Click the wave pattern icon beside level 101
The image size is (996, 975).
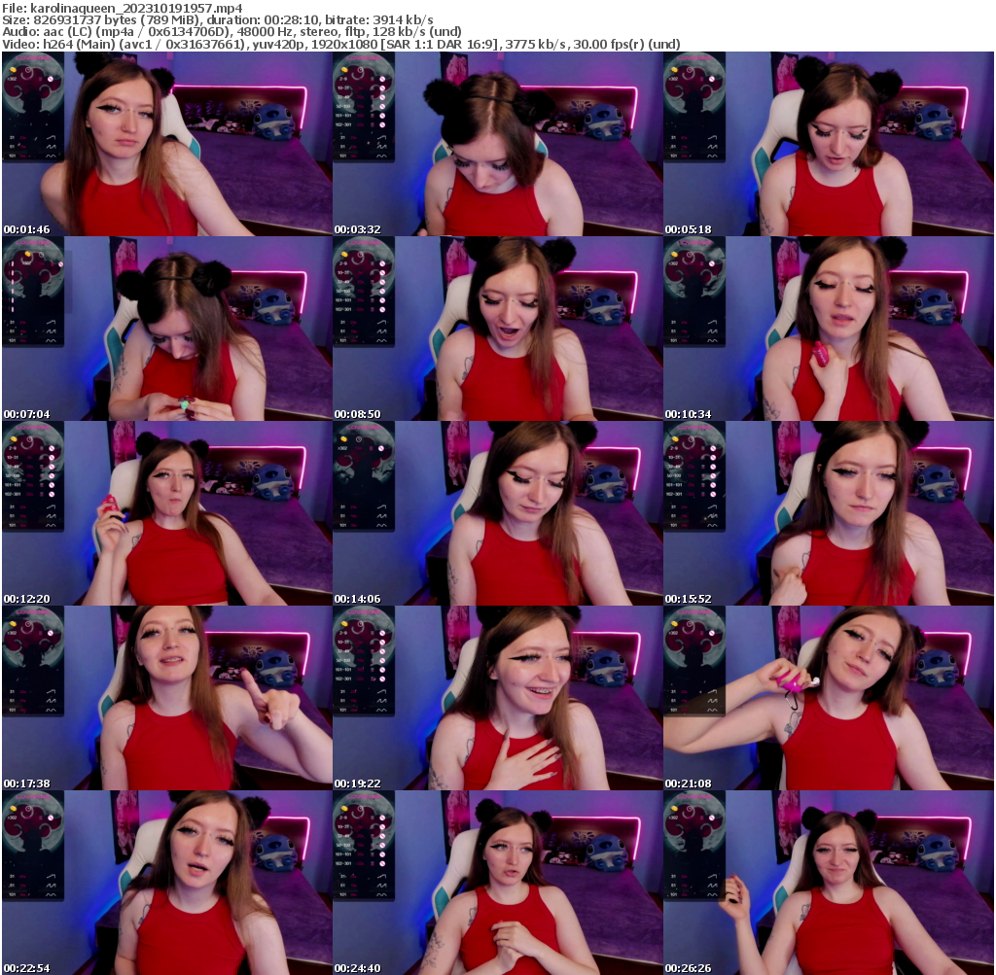coord(51,156)
